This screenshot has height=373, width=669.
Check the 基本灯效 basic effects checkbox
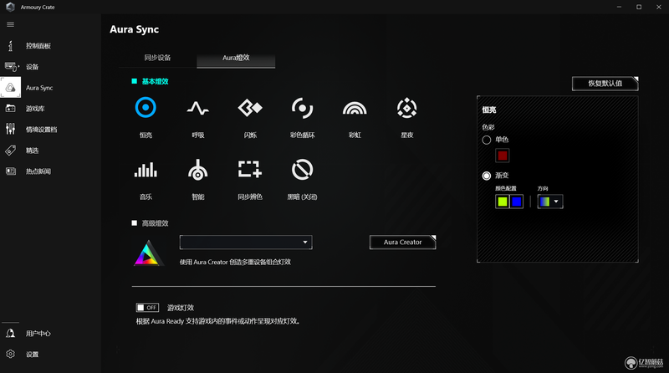click(x=135, y=81)
